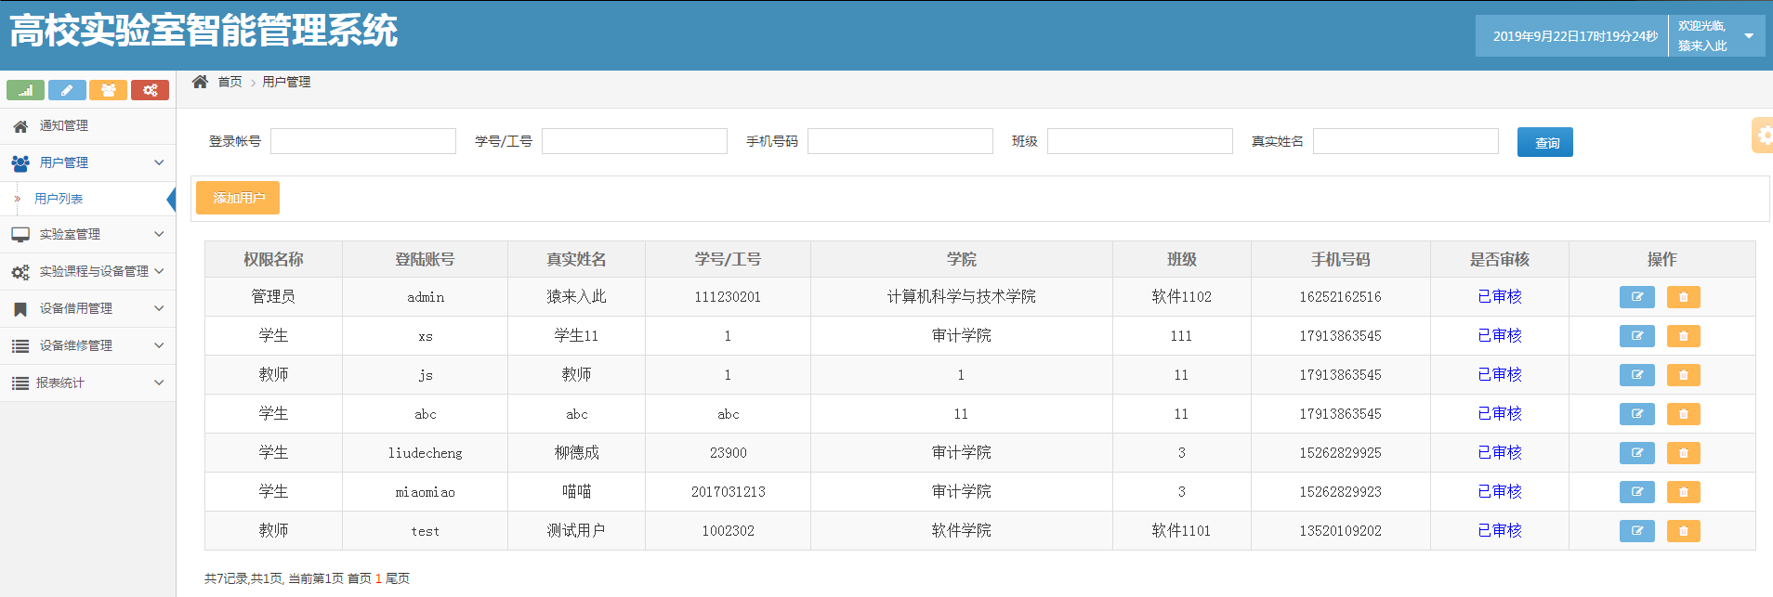Click 已审核 link for admin
Viewport: 1773px width, 597px height.
[x=1500, y=297]
